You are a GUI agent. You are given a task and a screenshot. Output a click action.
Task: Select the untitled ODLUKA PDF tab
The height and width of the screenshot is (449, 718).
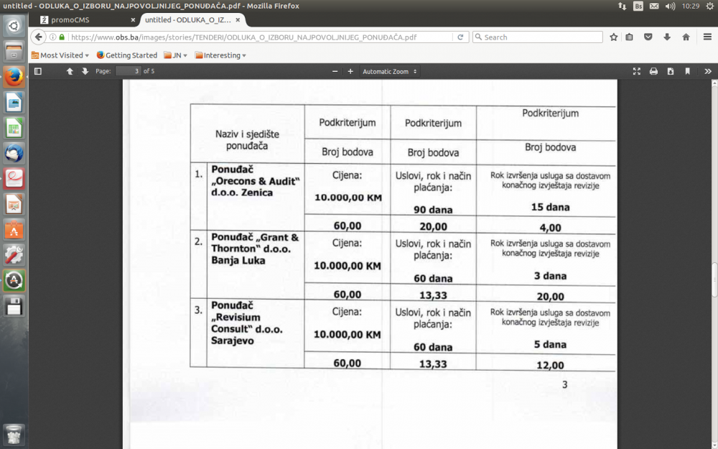point(192,19)
